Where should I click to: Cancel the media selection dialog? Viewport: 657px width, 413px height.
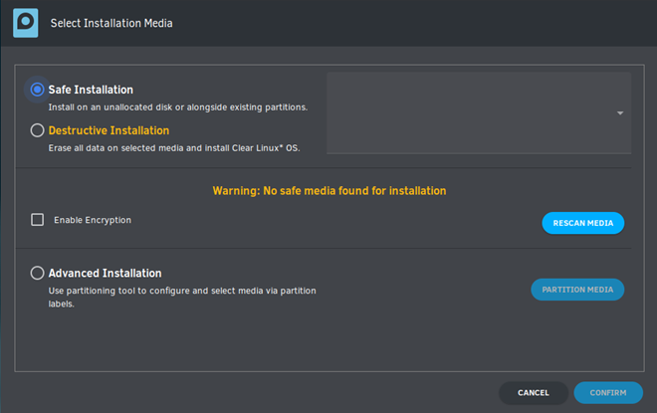pyautogui.click(x=534, y=393)
